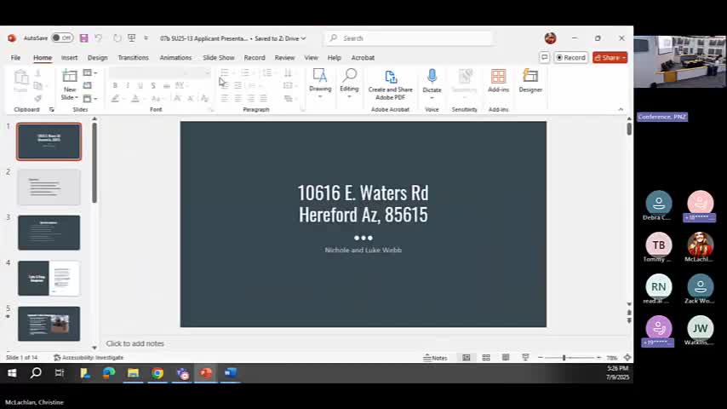Click the Record button
This screenshot has width=727, height=409.
(570, 58)
